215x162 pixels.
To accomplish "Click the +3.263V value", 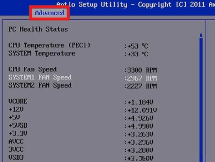I will pyautogui.click(x=139, y=134).
